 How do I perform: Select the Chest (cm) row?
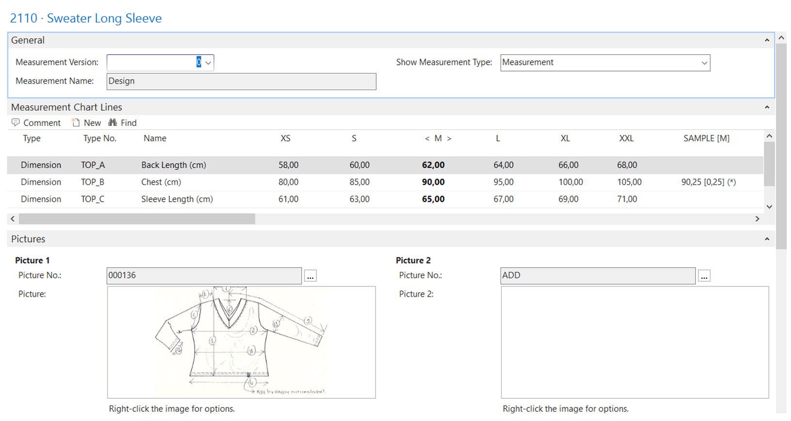point(161,182)
